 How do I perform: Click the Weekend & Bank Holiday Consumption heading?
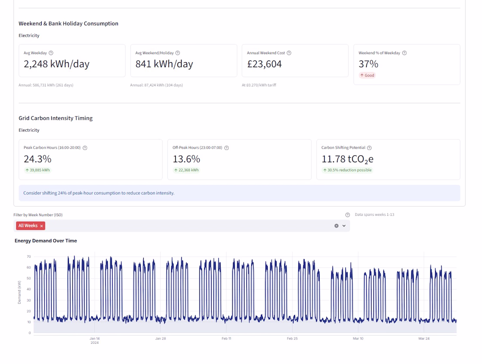point(68,23)
